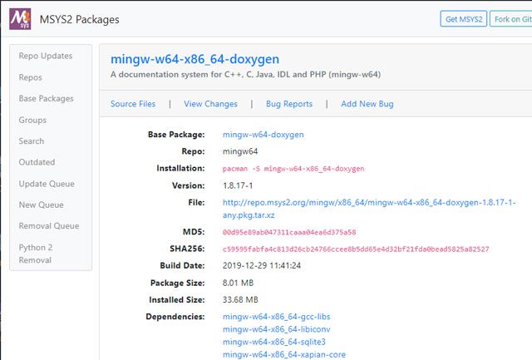Click the repo value mingw64
Screen dimensions: 532x360
coord(240,151)
